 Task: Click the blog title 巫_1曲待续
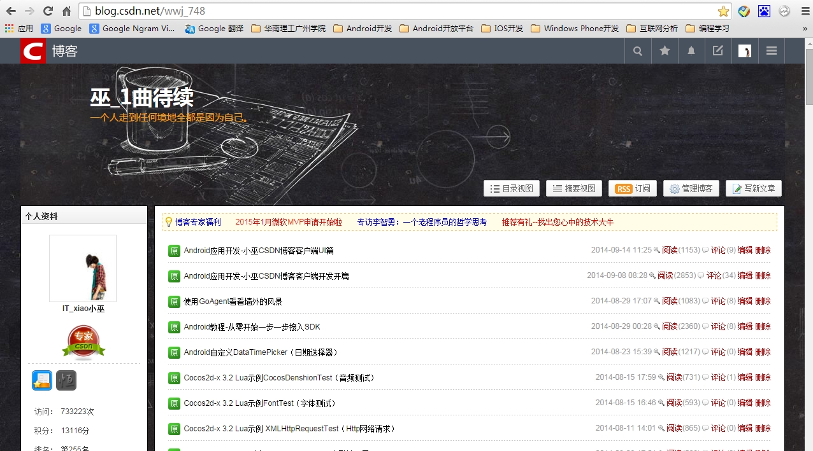(141, 99)
